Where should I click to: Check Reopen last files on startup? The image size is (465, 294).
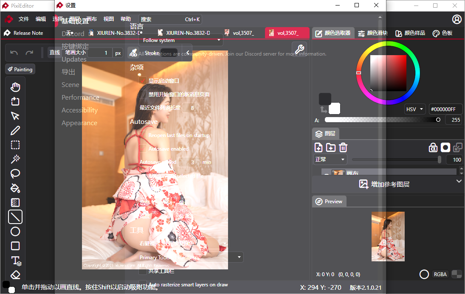point(142,135)
